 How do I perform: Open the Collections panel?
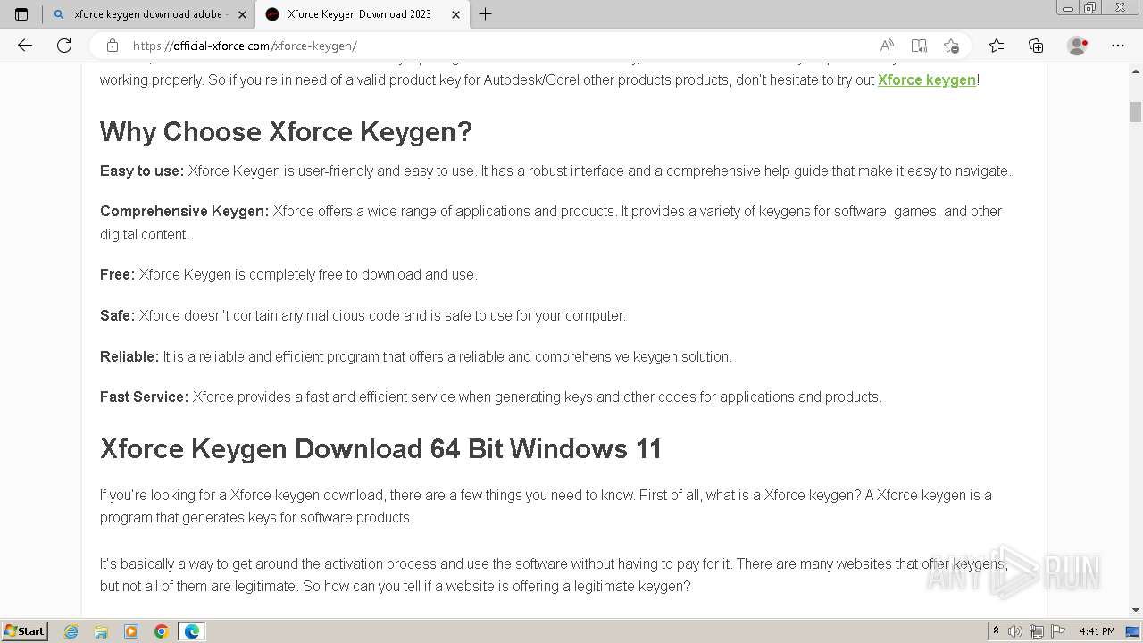1036,46
